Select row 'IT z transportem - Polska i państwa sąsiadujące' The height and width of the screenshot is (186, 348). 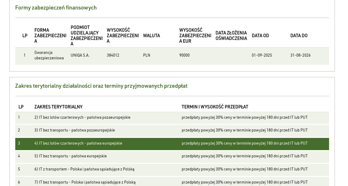pos(84,169)
